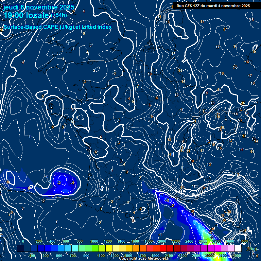Image resolution: width=261 pixels, height=261 pixels.
Task: Click the legend value '100'
Action: pos(32,256)
